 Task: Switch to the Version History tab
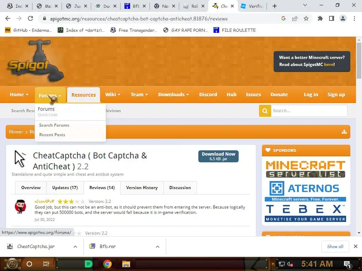(x=142, y=188)
